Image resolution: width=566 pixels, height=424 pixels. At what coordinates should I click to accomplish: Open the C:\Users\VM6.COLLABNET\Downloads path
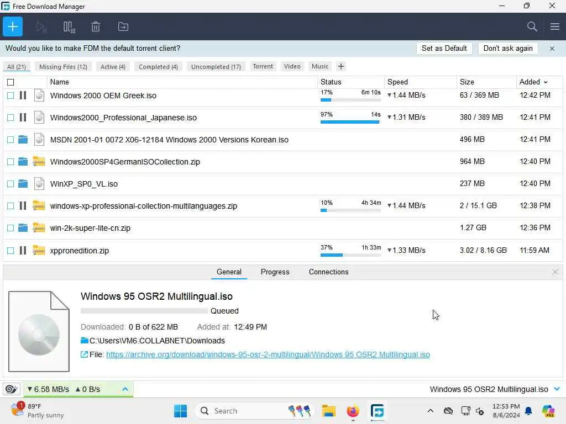click(157, 340)
